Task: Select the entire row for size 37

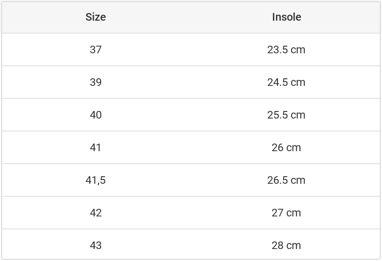Action: coord(190,49)
